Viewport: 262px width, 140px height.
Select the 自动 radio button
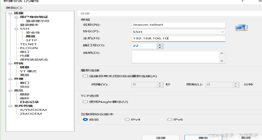point(85,119)
